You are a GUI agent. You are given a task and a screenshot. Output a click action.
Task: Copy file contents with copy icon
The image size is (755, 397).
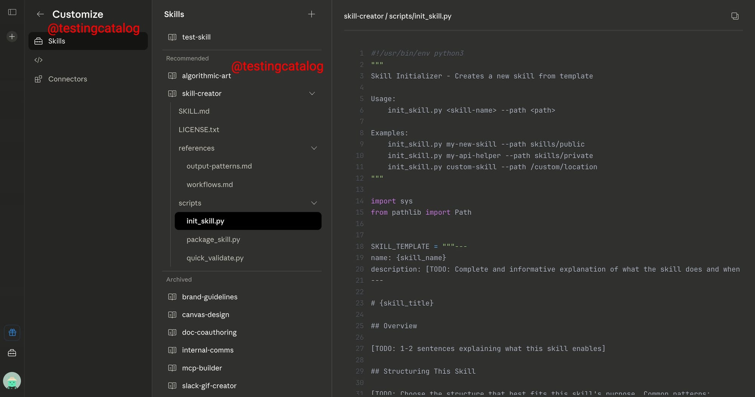[x=735, y=16]
